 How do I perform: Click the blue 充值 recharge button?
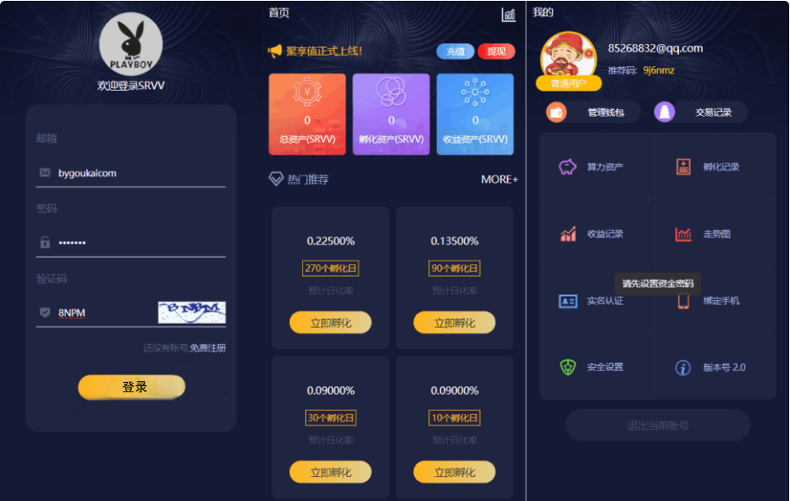coord(455,51)
